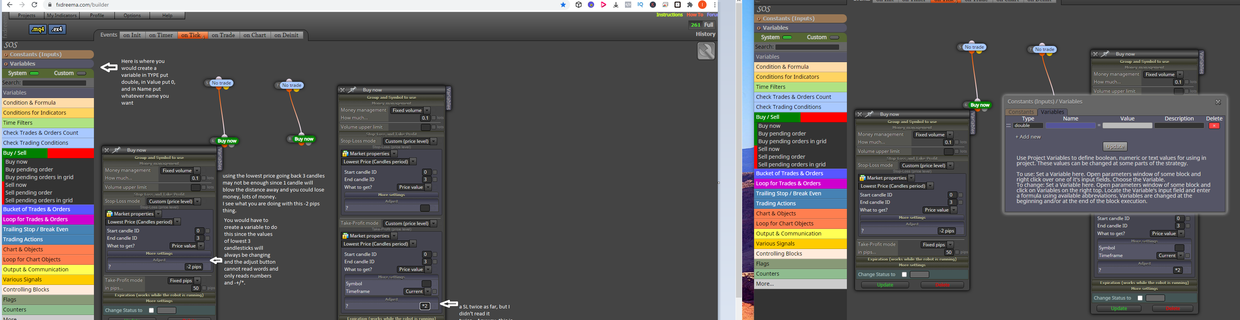
Task: Open the pink play-shaped extension icon
Action: point(603,5)
